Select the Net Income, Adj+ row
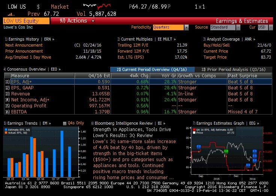 click(x=138, y=100)
